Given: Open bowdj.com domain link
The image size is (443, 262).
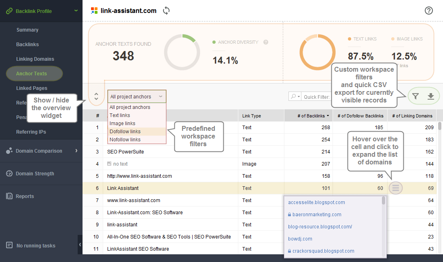Looking at the screenshot, I should [x=300, y=239].
